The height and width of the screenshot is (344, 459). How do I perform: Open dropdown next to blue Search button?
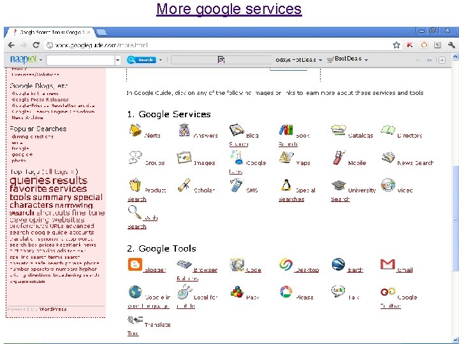click(x=161, y=60)
